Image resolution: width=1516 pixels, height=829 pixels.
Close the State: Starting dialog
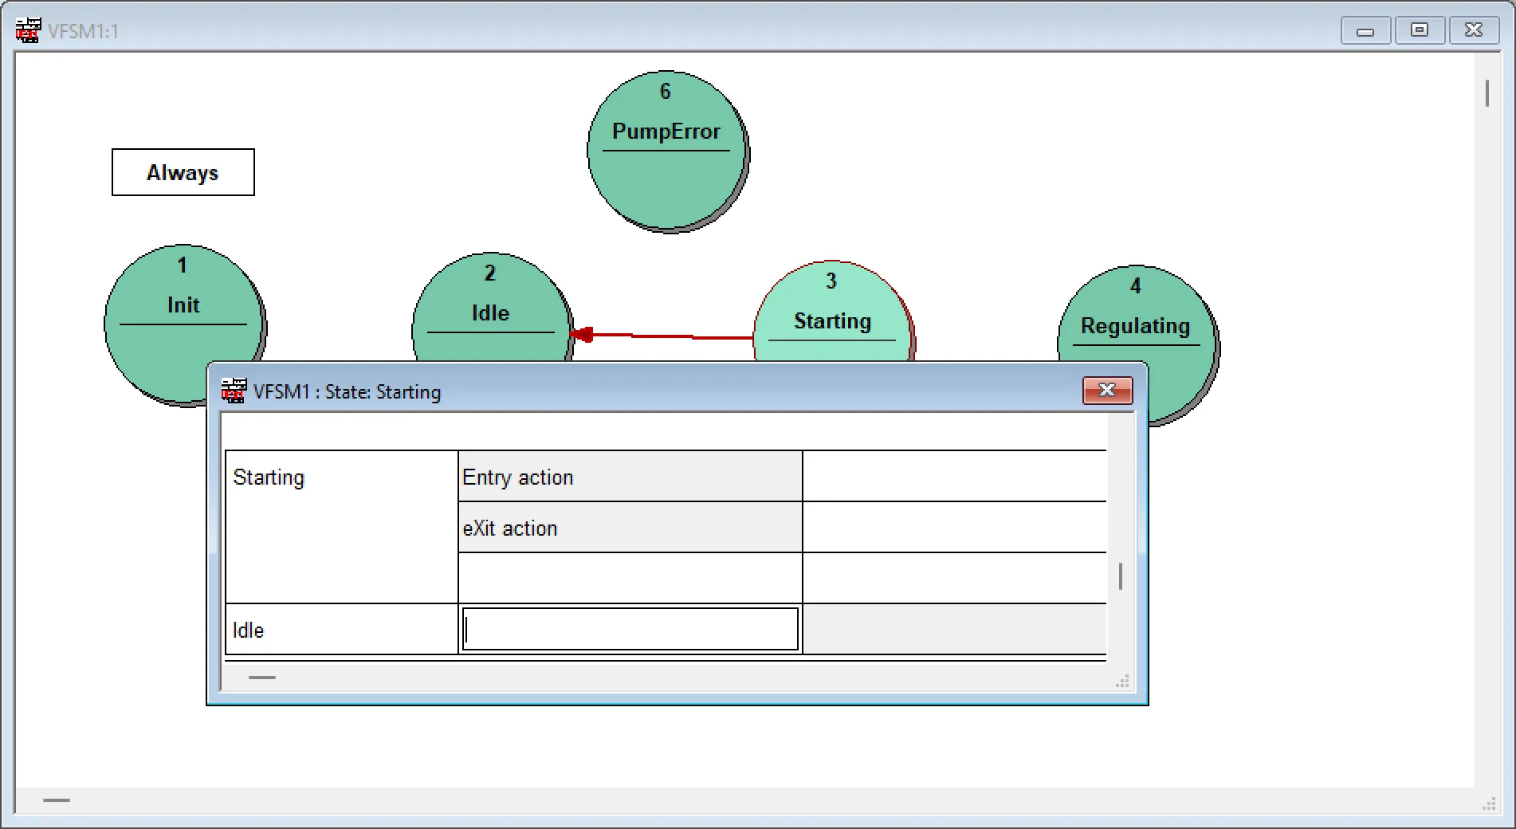(1106, 391)
